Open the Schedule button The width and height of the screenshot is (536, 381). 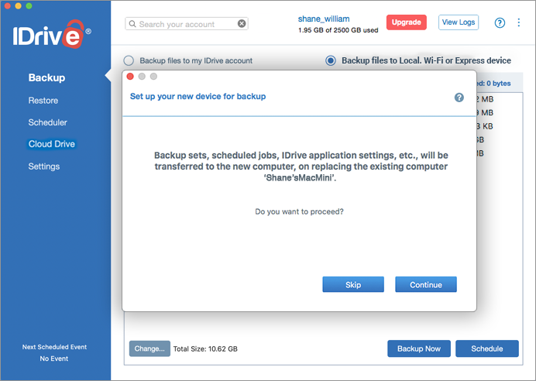(487, 348)
